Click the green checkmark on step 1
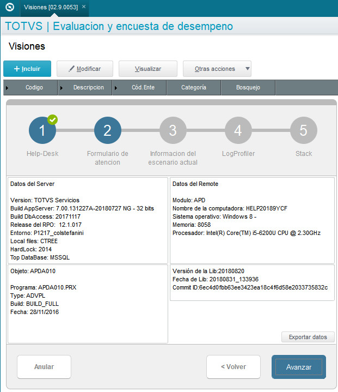The width and height of the screenshot is (338, 392). tap(52, 120)
